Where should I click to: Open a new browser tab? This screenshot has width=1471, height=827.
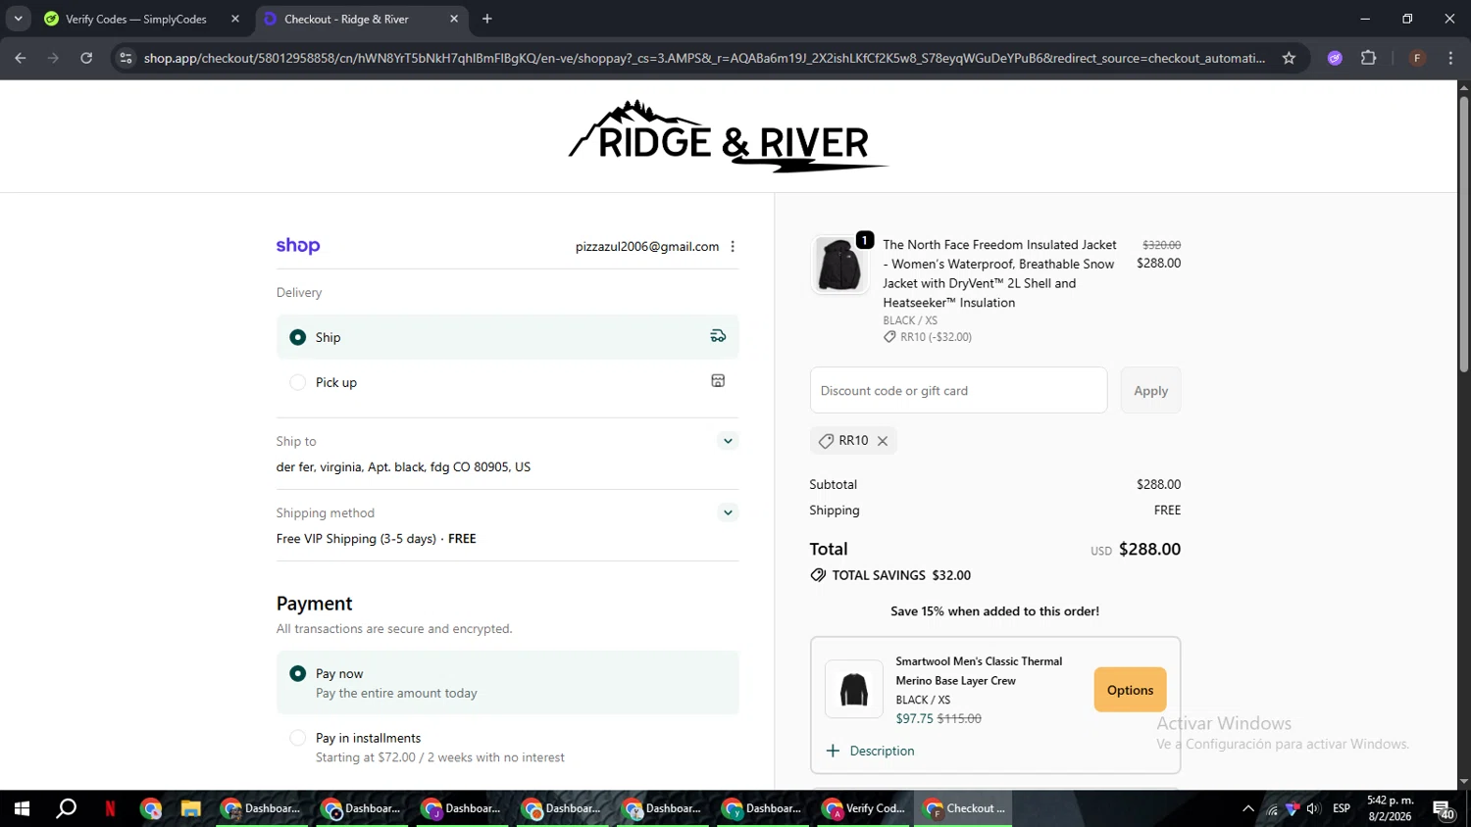[x=487, y=19]
